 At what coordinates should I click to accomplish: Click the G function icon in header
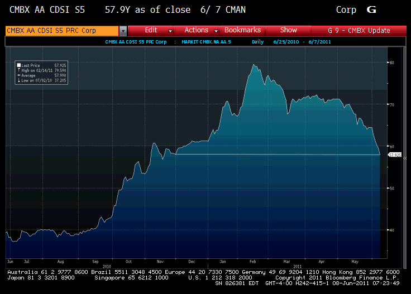coord(371,9)
